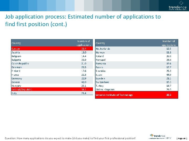Click the 'Spain' country cell

click(x=99, y=75)
